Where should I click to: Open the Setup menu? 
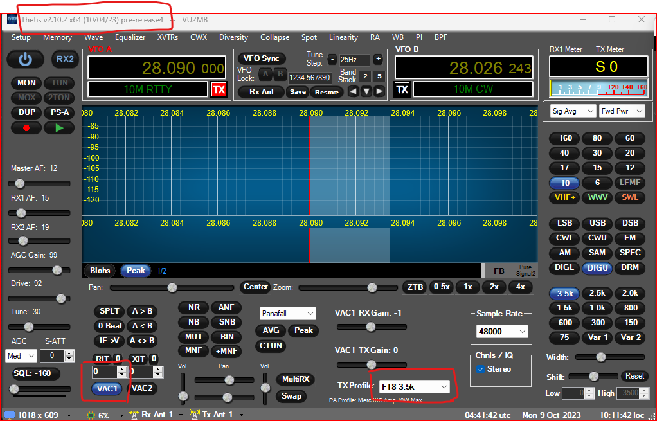(x=21, y=37)
